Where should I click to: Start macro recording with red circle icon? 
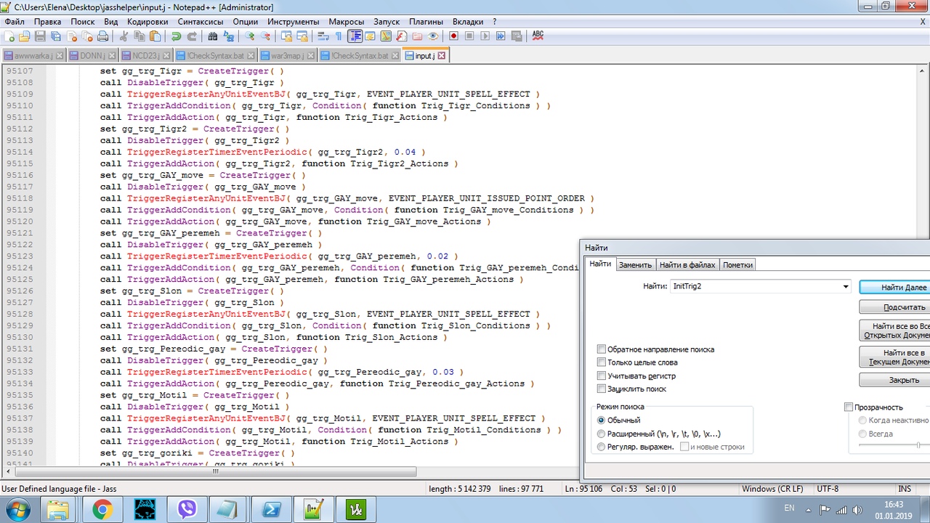point(453,36)
